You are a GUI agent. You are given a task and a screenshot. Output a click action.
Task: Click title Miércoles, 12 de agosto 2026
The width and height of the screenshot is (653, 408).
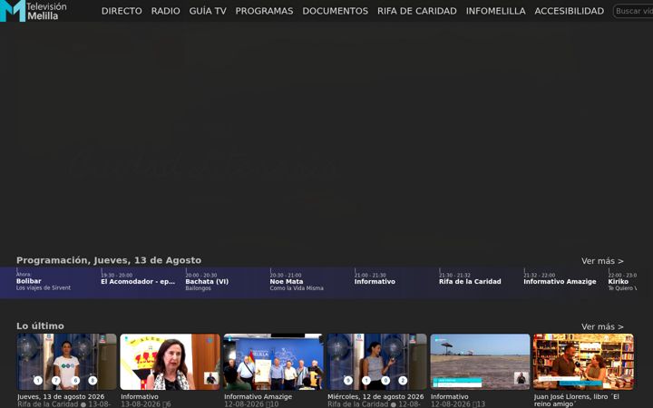click(x=375, y=397)
